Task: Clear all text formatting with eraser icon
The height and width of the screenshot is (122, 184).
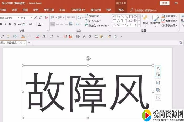Action: (47, 18)
